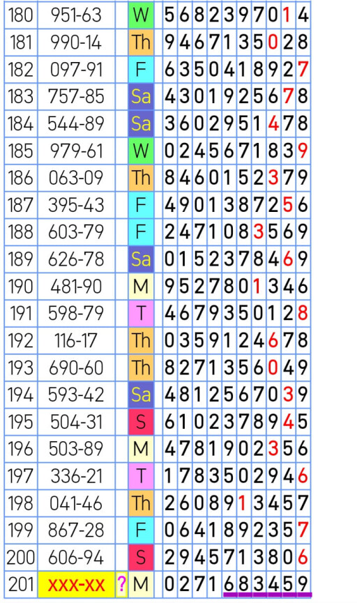The width and height of the screenshot is (357, 603).
Task: Click row number 190
Action: [x=21, y=286]
